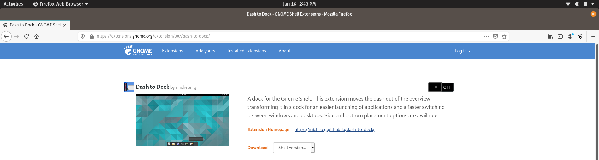
Task: Open the Library view icon
Action: [x=550, y=36]
